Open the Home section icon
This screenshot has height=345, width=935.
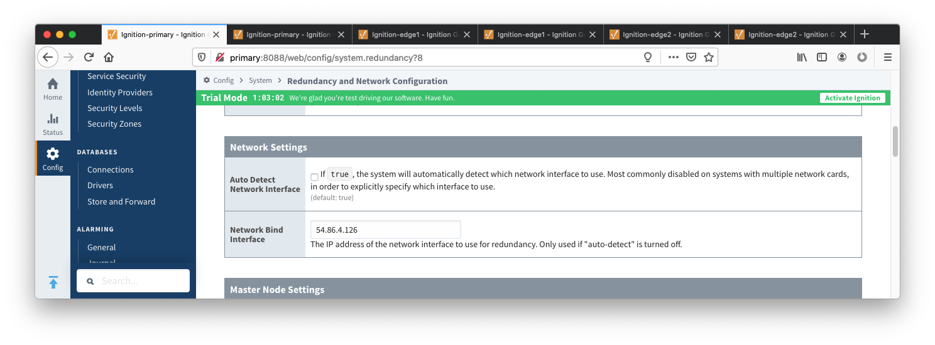coord(53,83)
